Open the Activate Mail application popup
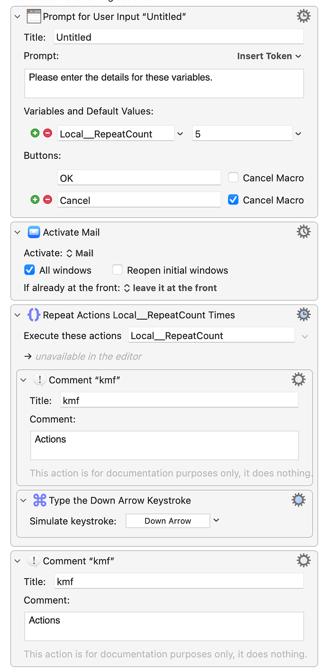The height and width of the screenshot is (671, 327). 80,253
